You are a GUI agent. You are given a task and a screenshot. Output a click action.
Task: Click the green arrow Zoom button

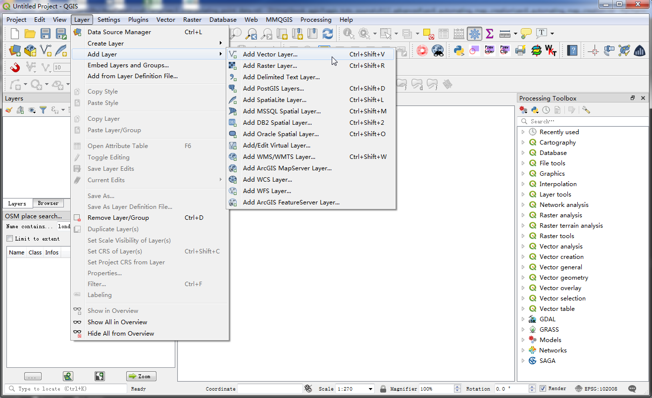point(141,376)
